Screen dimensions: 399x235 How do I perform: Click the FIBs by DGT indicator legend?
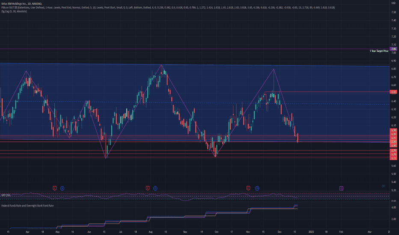[x=168, y=8]
